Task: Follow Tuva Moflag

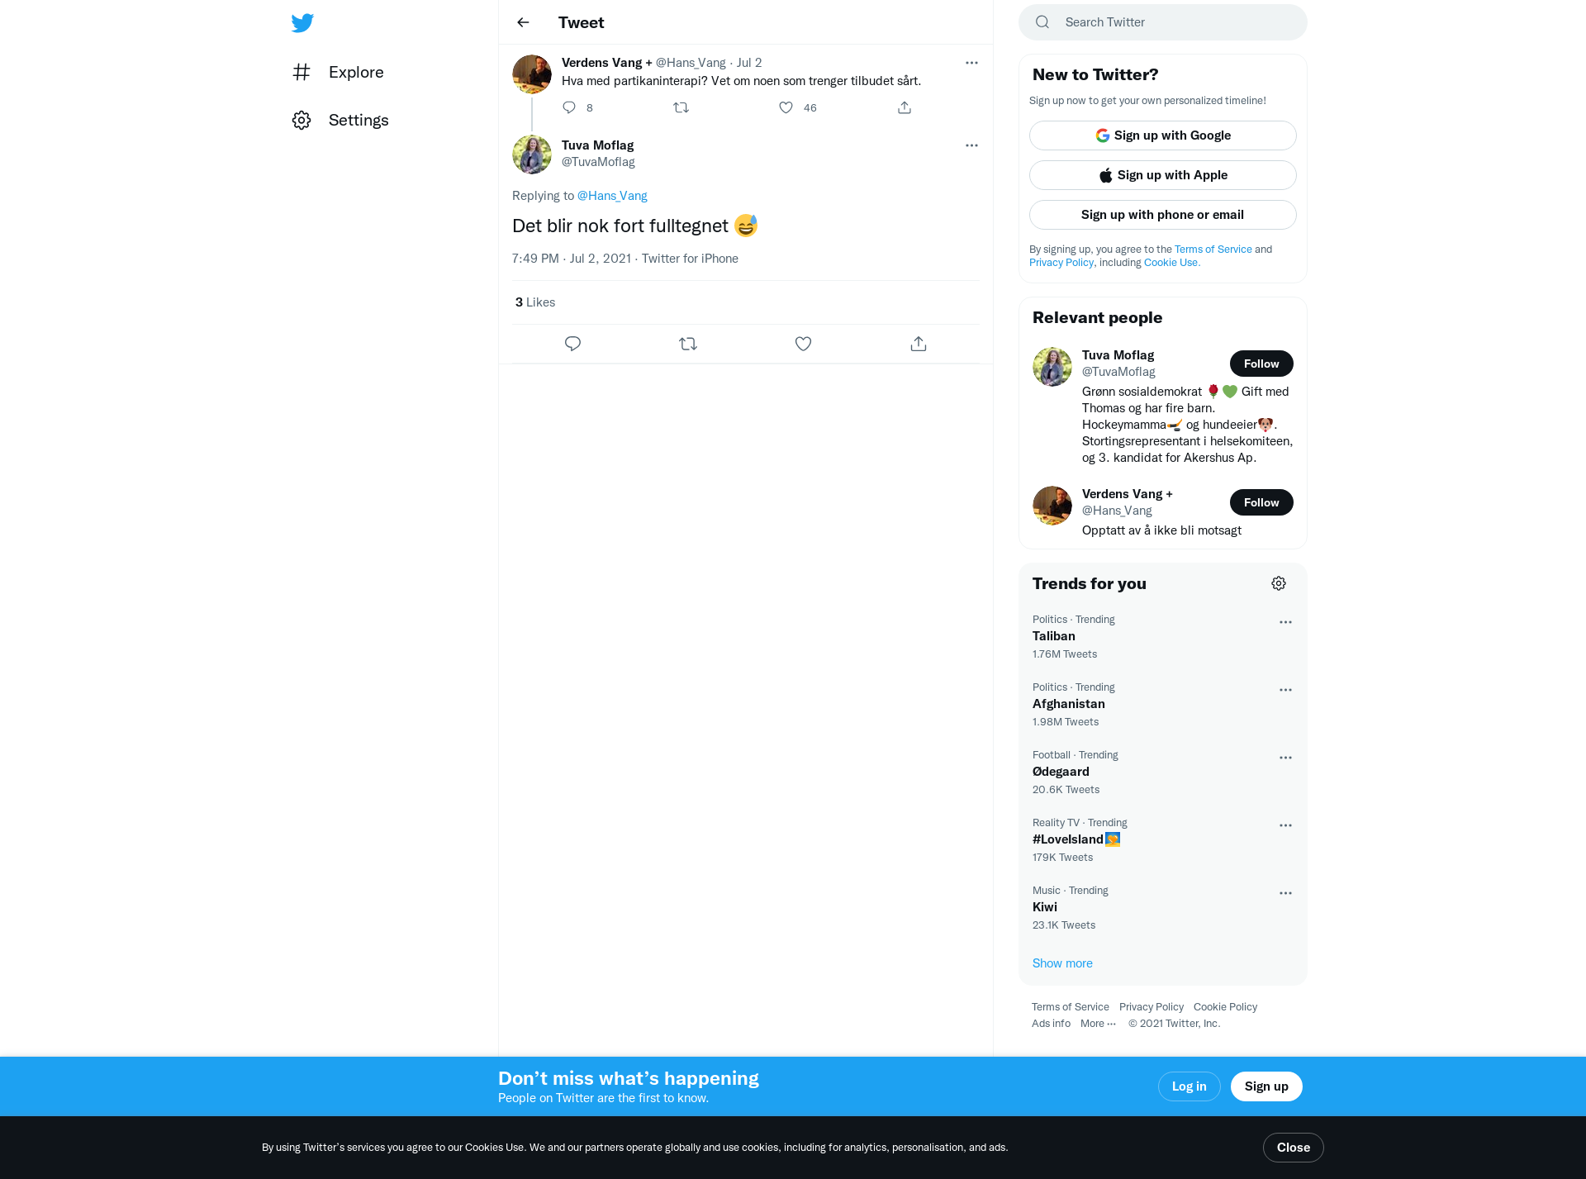Action: coord(1261,364)
